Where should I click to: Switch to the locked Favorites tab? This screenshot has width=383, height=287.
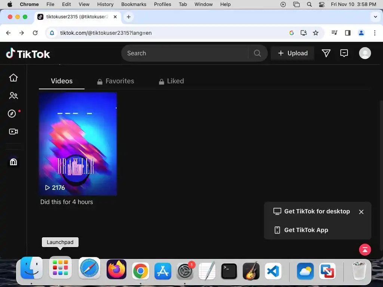(x=116, y=81)
